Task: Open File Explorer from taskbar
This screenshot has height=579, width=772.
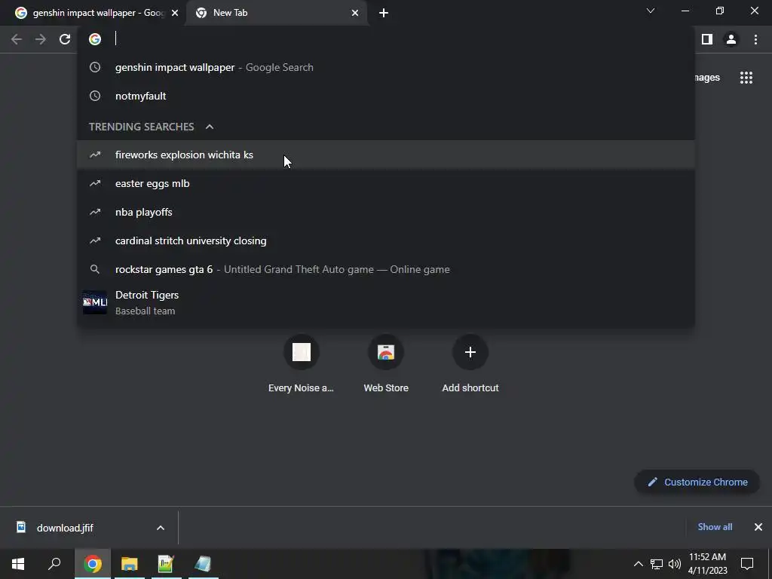Action: (x=130, y=564)
